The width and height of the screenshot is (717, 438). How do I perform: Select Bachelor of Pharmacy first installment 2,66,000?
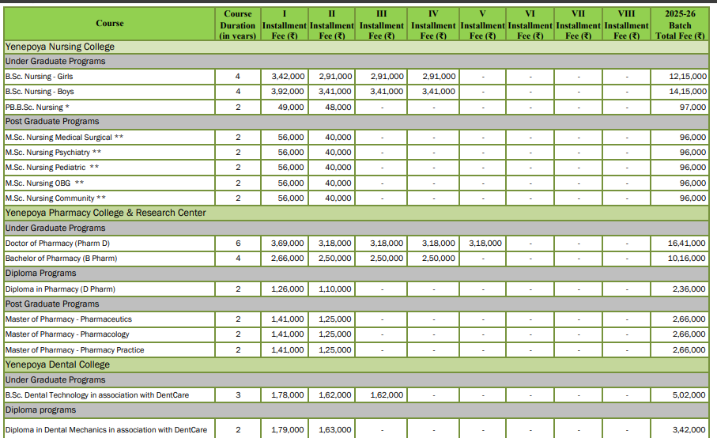(288, 259)
